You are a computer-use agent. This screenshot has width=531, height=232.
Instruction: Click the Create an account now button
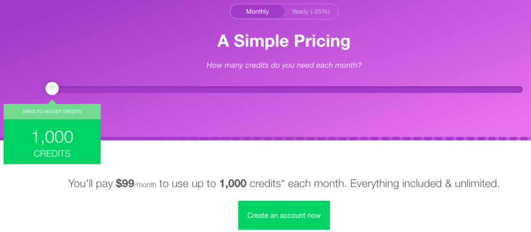[x=284, y=215]
